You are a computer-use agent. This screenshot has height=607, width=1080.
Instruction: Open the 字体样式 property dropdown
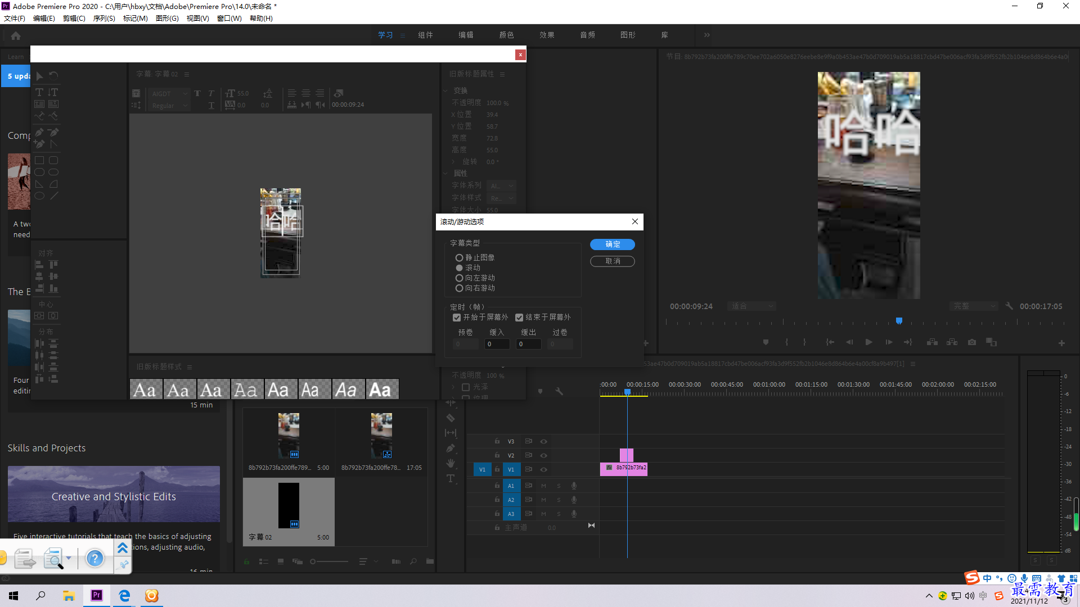(x=501, y=198)
